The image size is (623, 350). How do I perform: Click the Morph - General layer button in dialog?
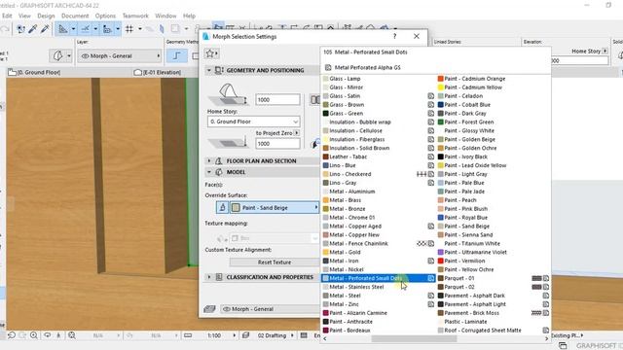pos(270,309)
